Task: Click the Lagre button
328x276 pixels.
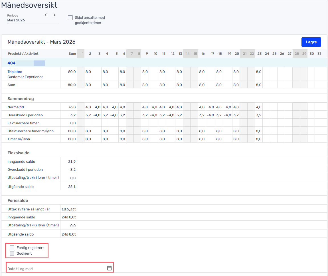Action: (311, 42)
